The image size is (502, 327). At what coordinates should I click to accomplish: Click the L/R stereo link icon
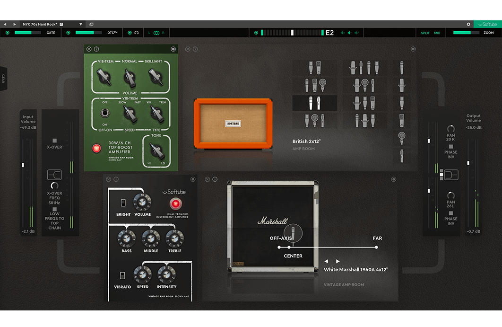coord(156,33)
